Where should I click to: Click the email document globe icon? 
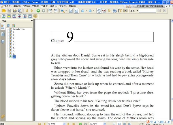pyautogui.click(x=20, y=11)
